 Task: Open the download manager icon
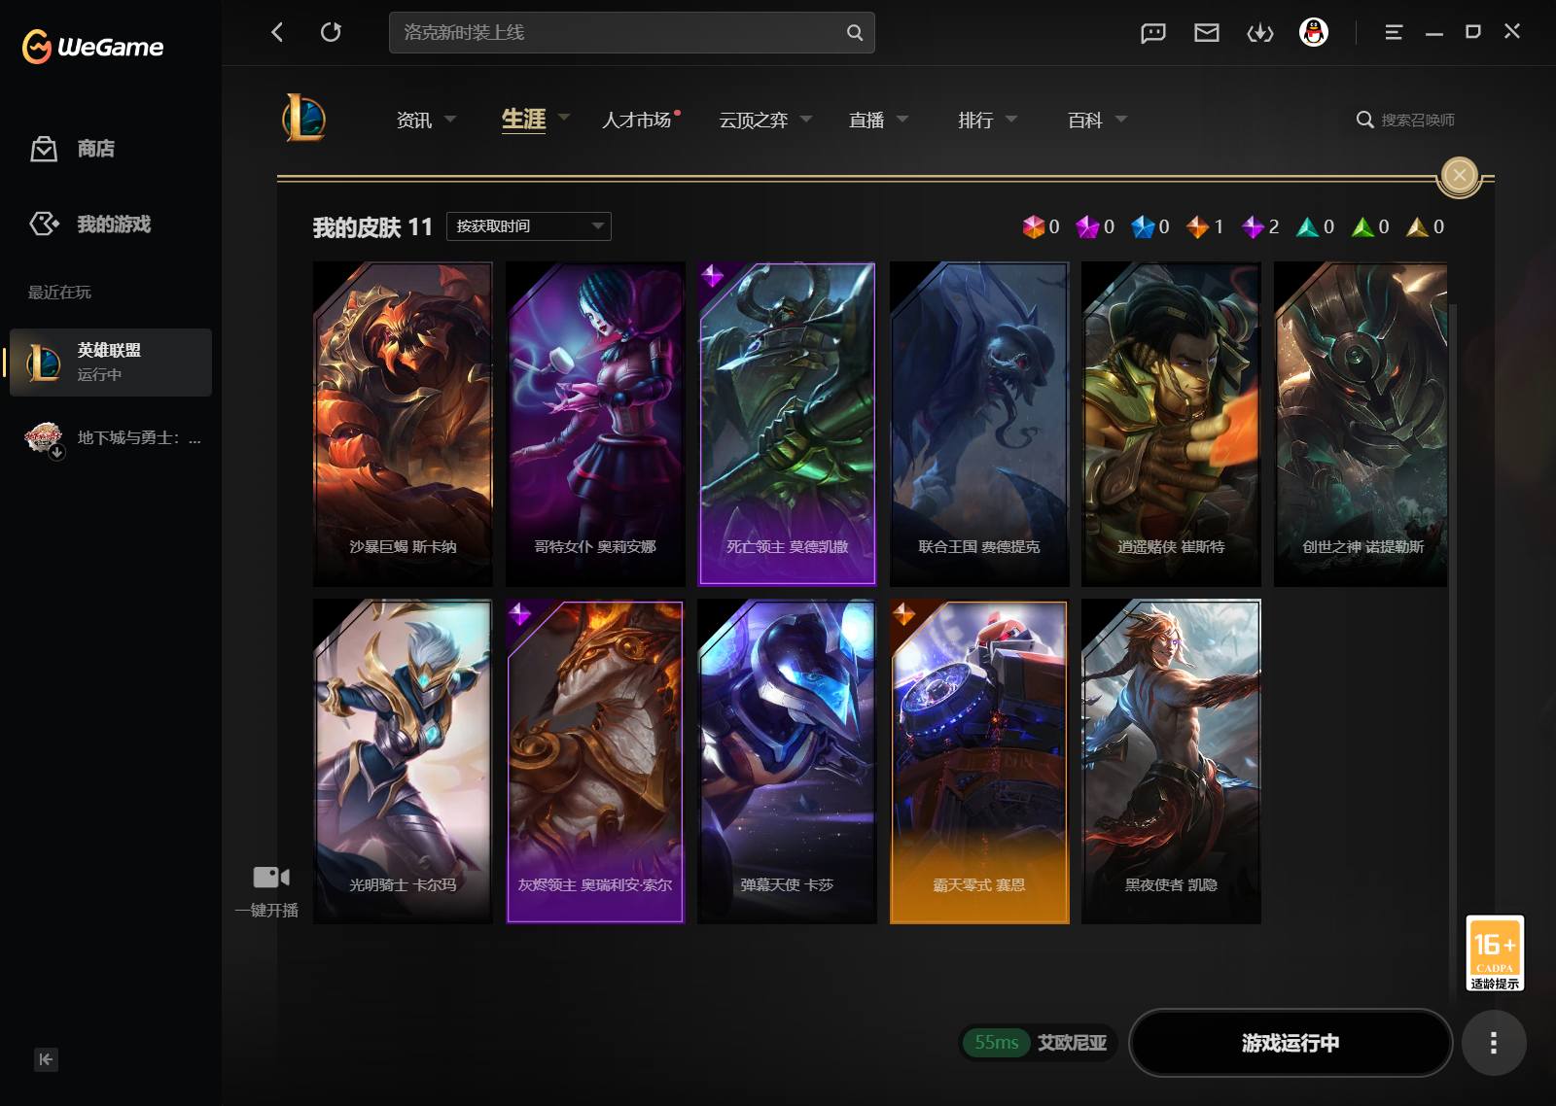pos(1260,33)
